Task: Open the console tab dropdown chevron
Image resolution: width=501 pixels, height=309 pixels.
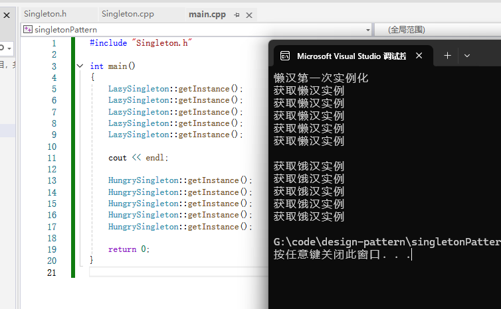Action: click(467, 56)
